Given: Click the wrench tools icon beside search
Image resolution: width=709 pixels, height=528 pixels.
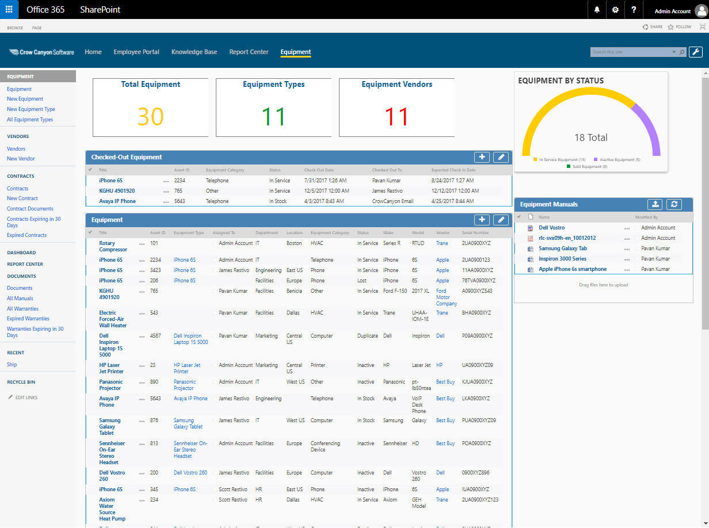Looking at the screenshot, I should click(x=695, y=52).
